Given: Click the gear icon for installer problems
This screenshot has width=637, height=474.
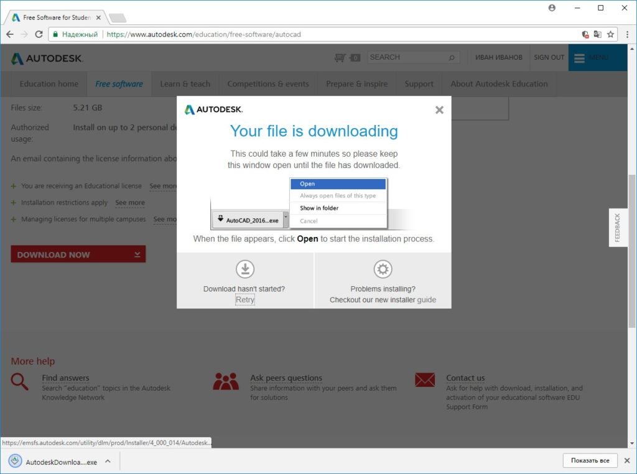Looking at the screenshot, I should 383,269.
